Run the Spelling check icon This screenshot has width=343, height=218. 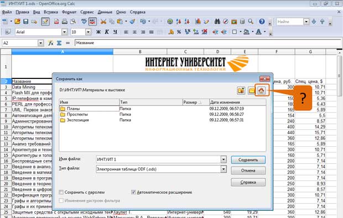[84, 22]
